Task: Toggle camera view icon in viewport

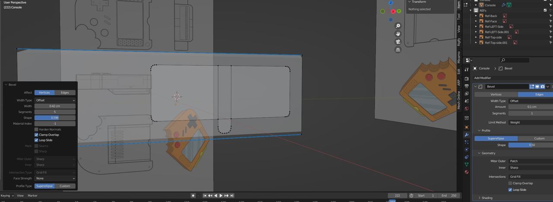Action: coord(397,42)
